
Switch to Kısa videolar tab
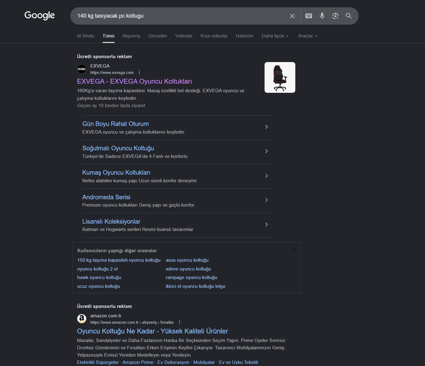(x=214, y=36)
